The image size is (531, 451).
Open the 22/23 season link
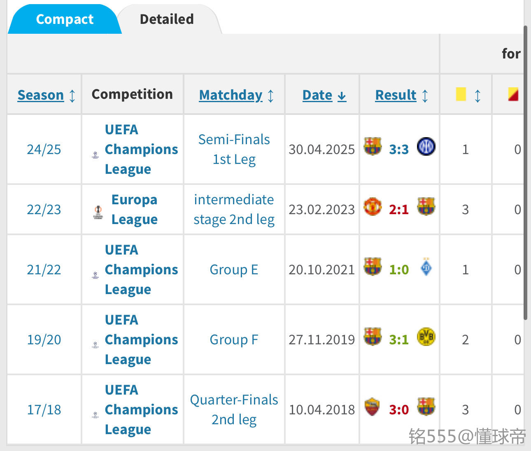44,209
